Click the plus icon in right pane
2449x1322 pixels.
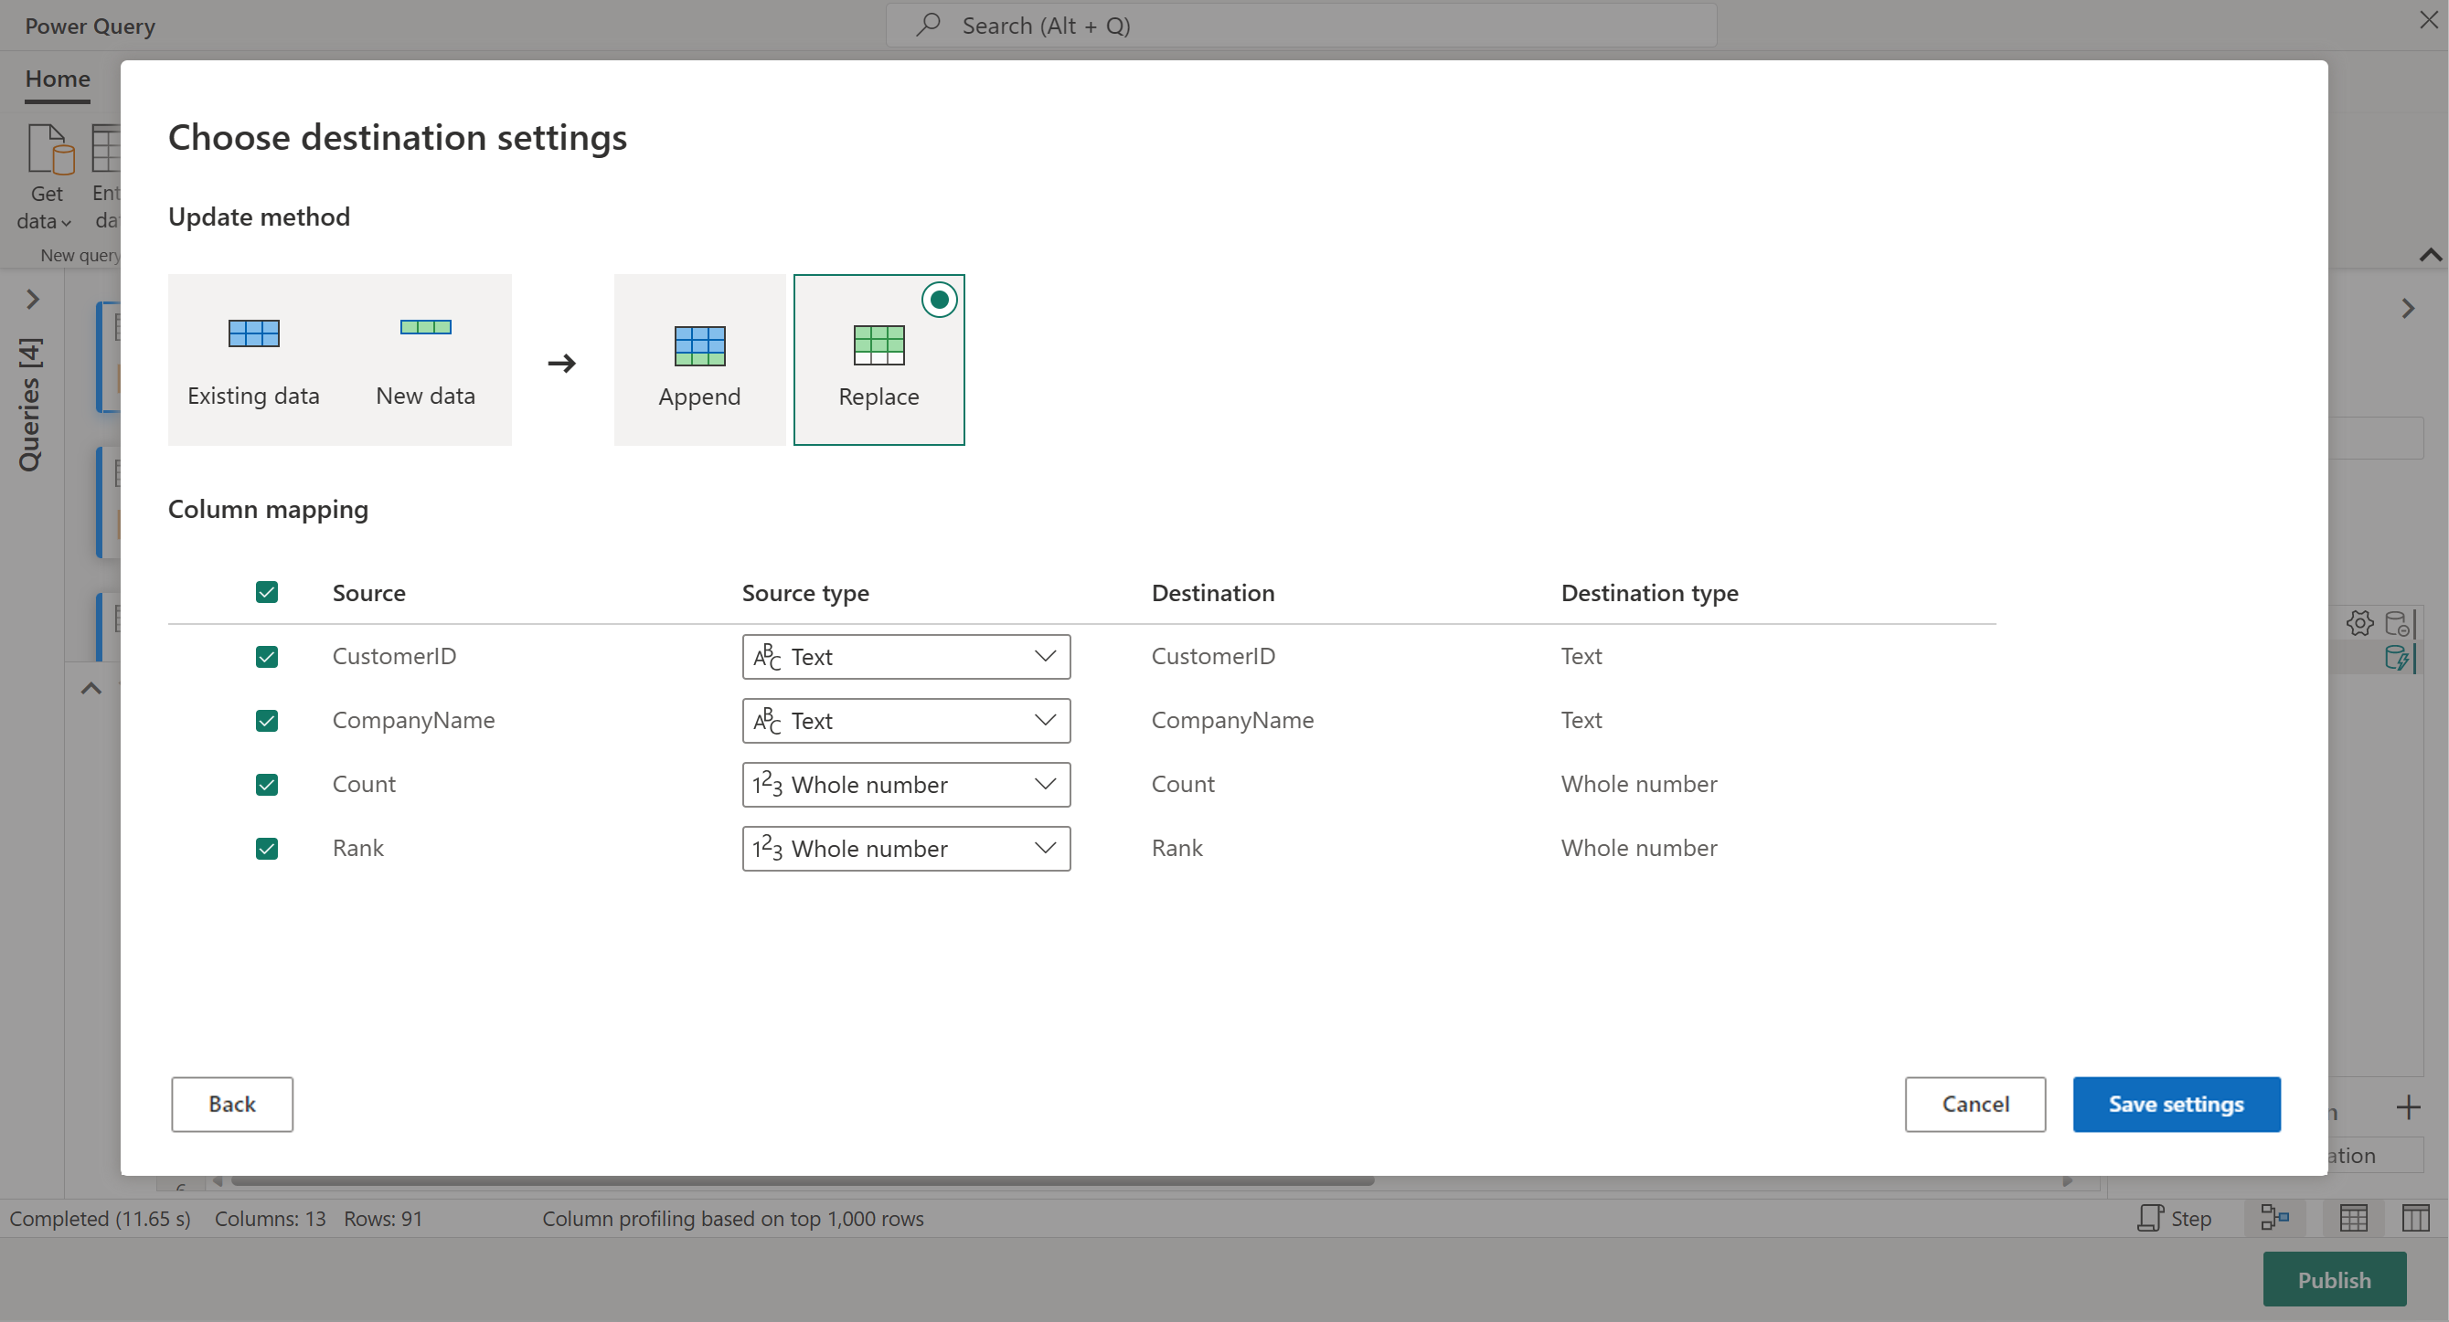tap(2408, 1107)
